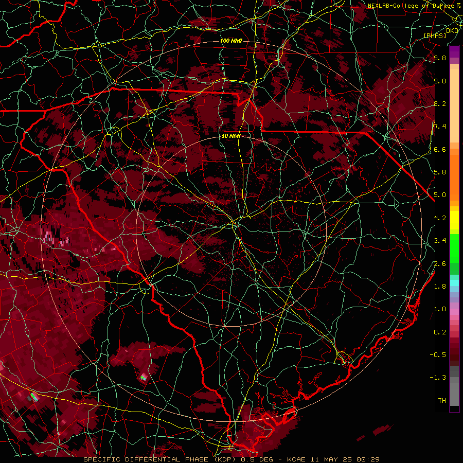The width and height of the screenshot is (463, 463).
Task: Click the 8.2 value on the color scale
Action: point(440,103)
